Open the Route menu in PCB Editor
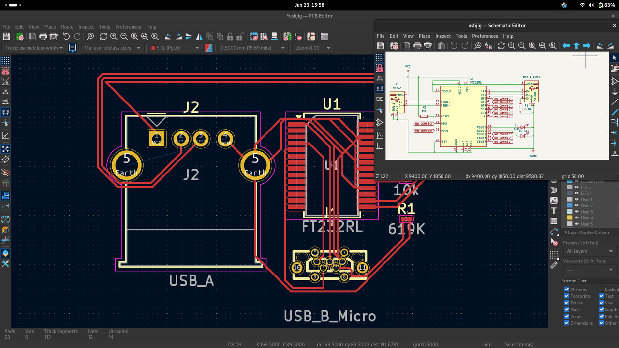619x348 pixels. coord(67,27)
